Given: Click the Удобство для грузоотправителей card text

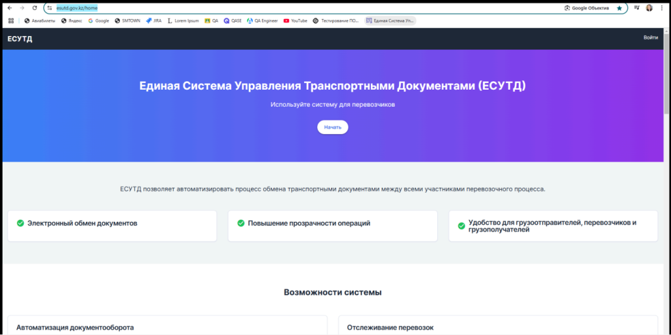Looking at the screenshot, I should [x=552, y=226].
